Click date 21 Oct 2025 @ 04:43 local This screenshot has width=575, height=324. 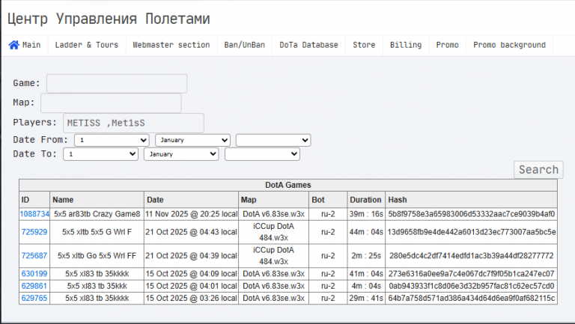191,232
